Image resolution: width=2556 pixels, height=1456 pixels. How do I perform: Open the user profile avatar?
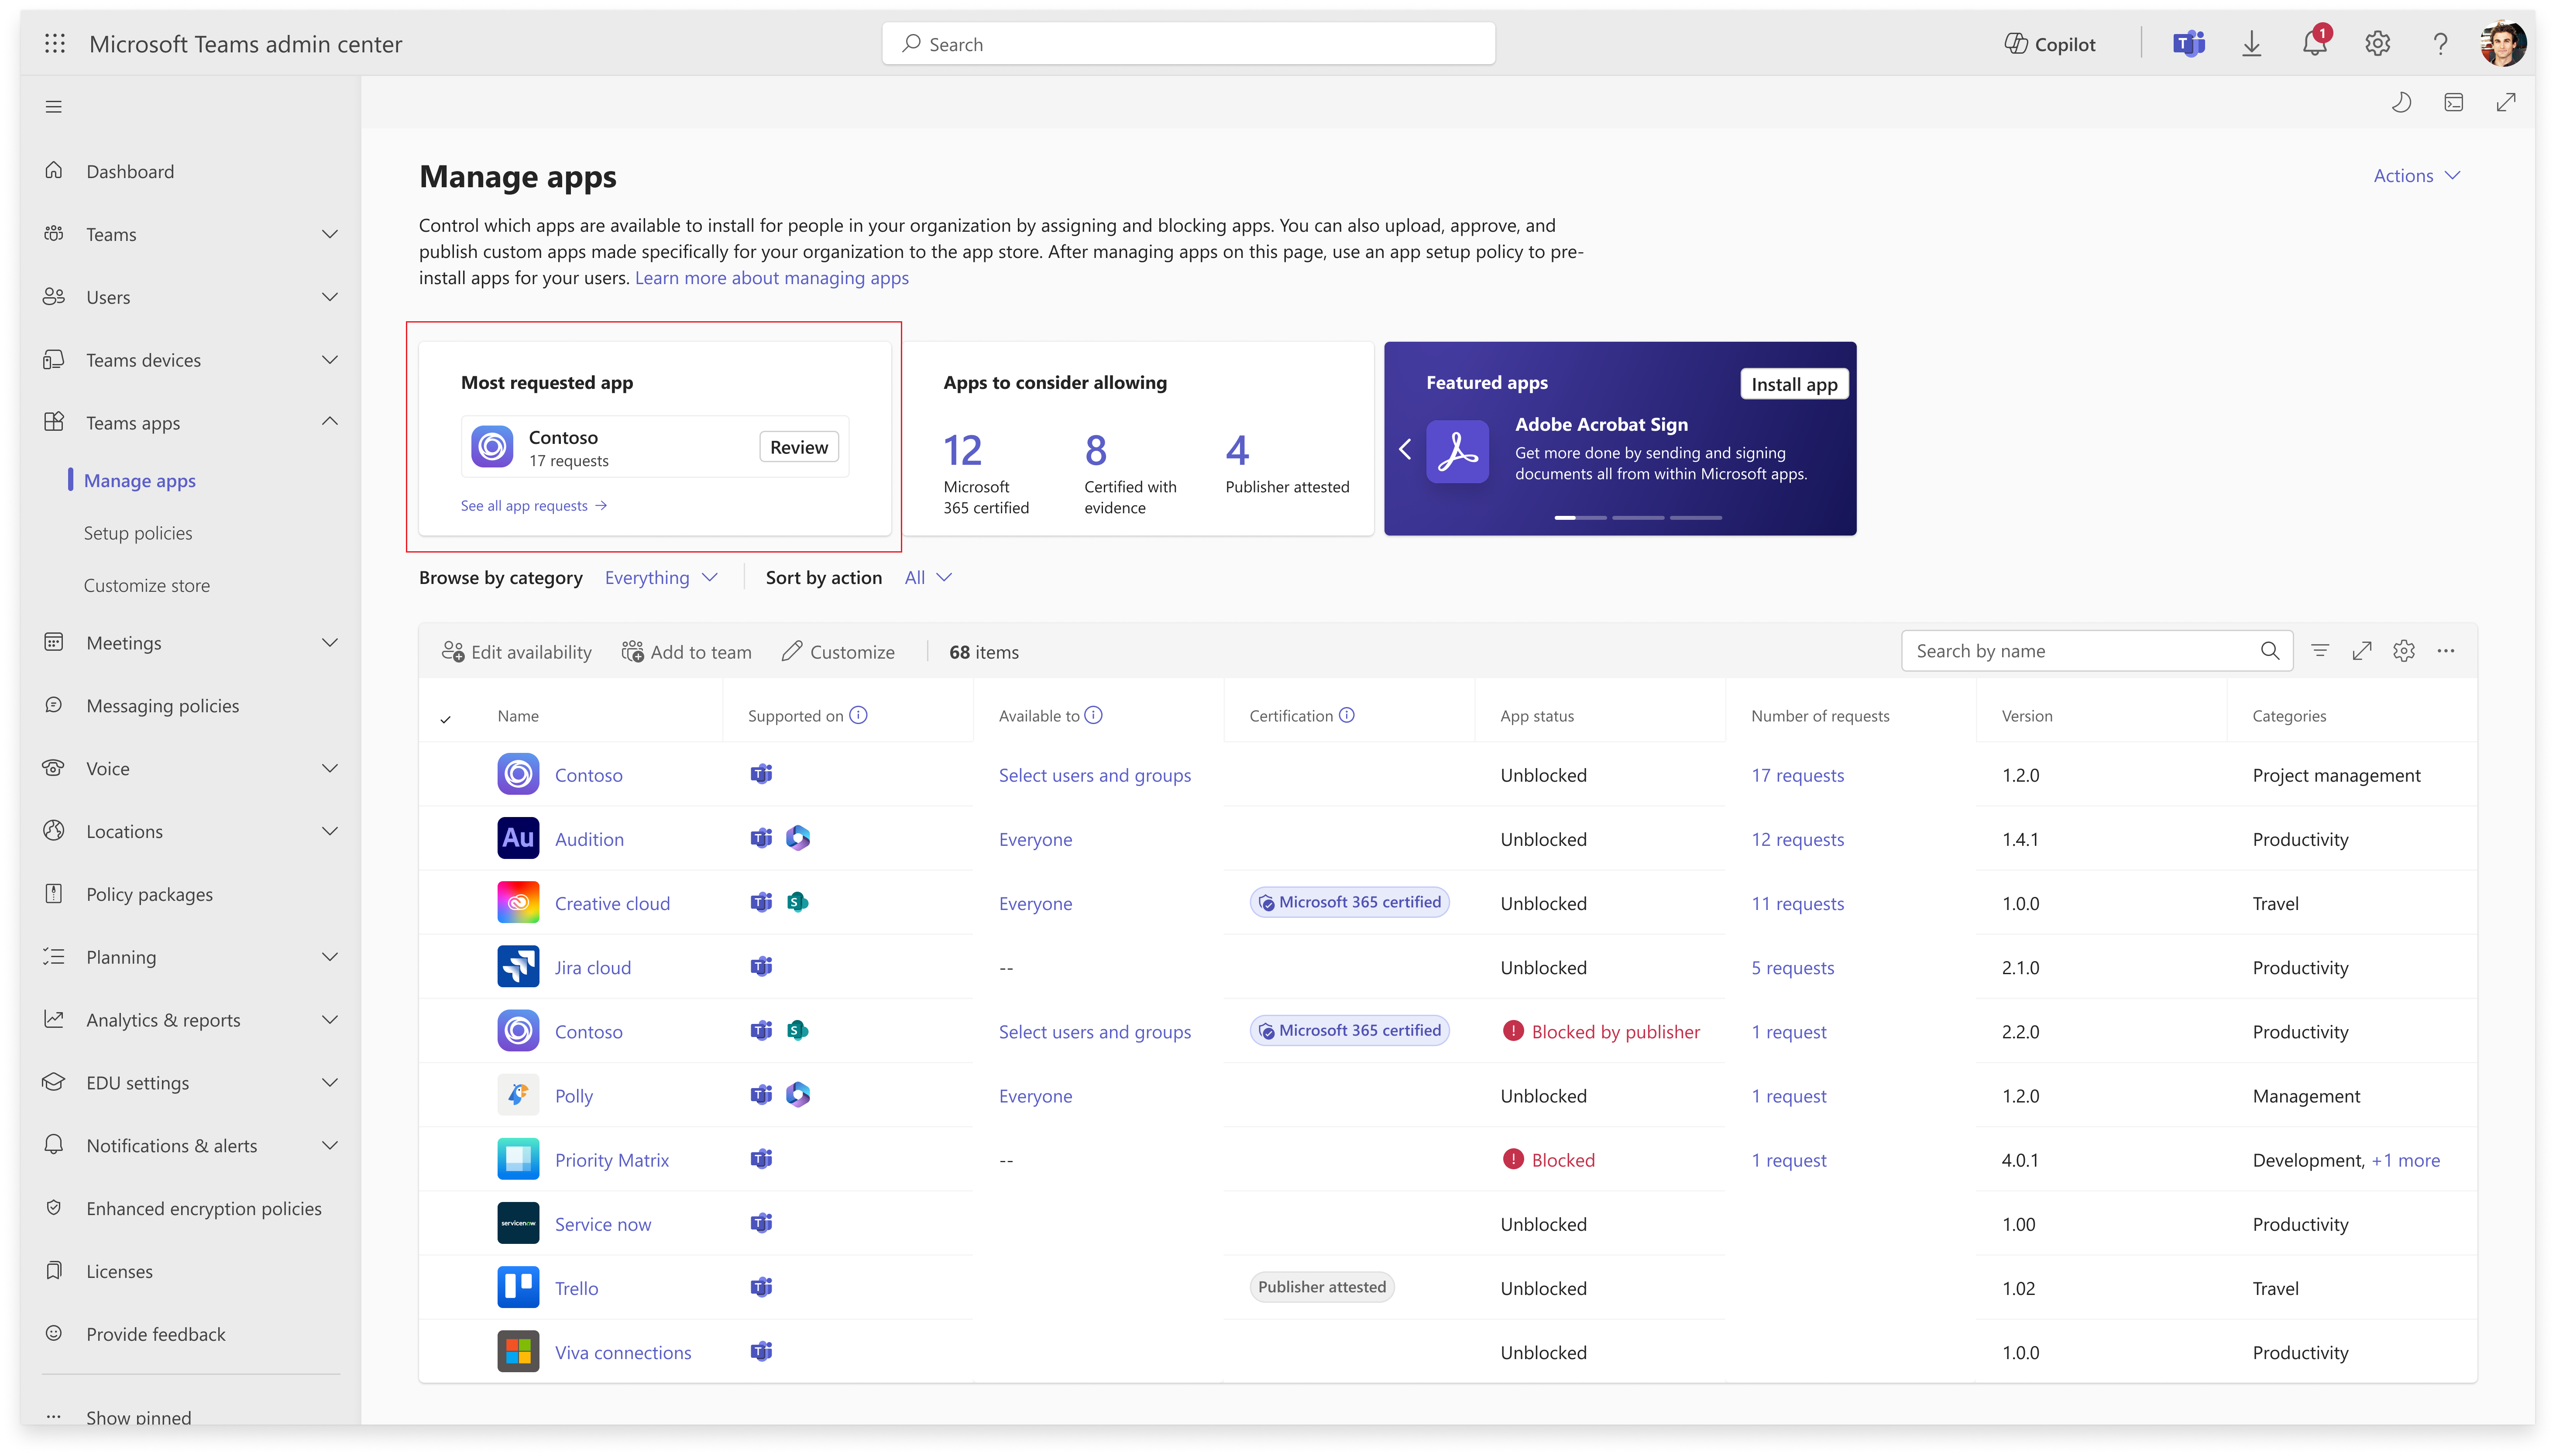pos(2503,43)
